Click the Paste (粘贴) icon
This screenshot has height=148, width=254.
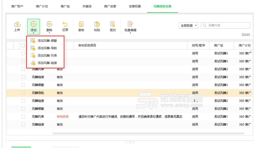[97, 24]
